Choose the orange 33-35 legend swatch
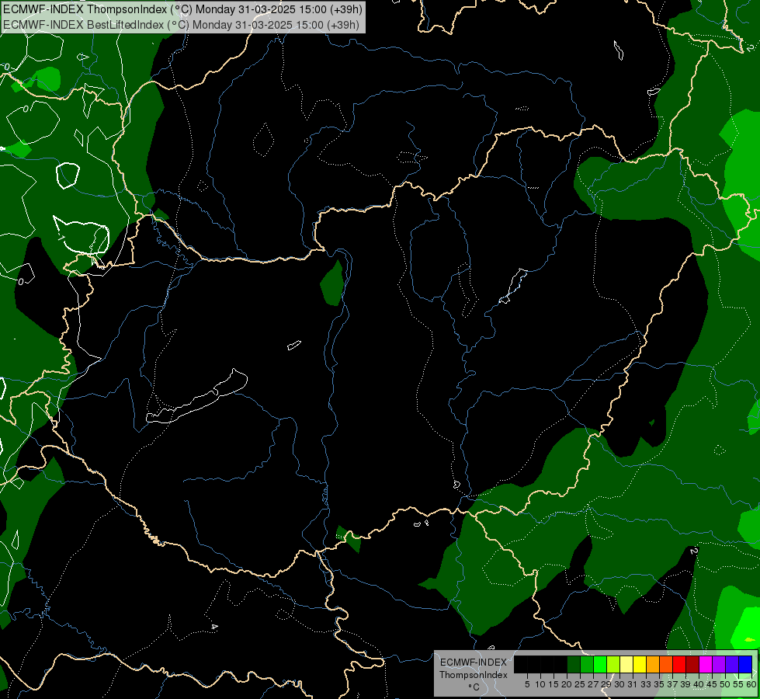 (x=652, y=664)
